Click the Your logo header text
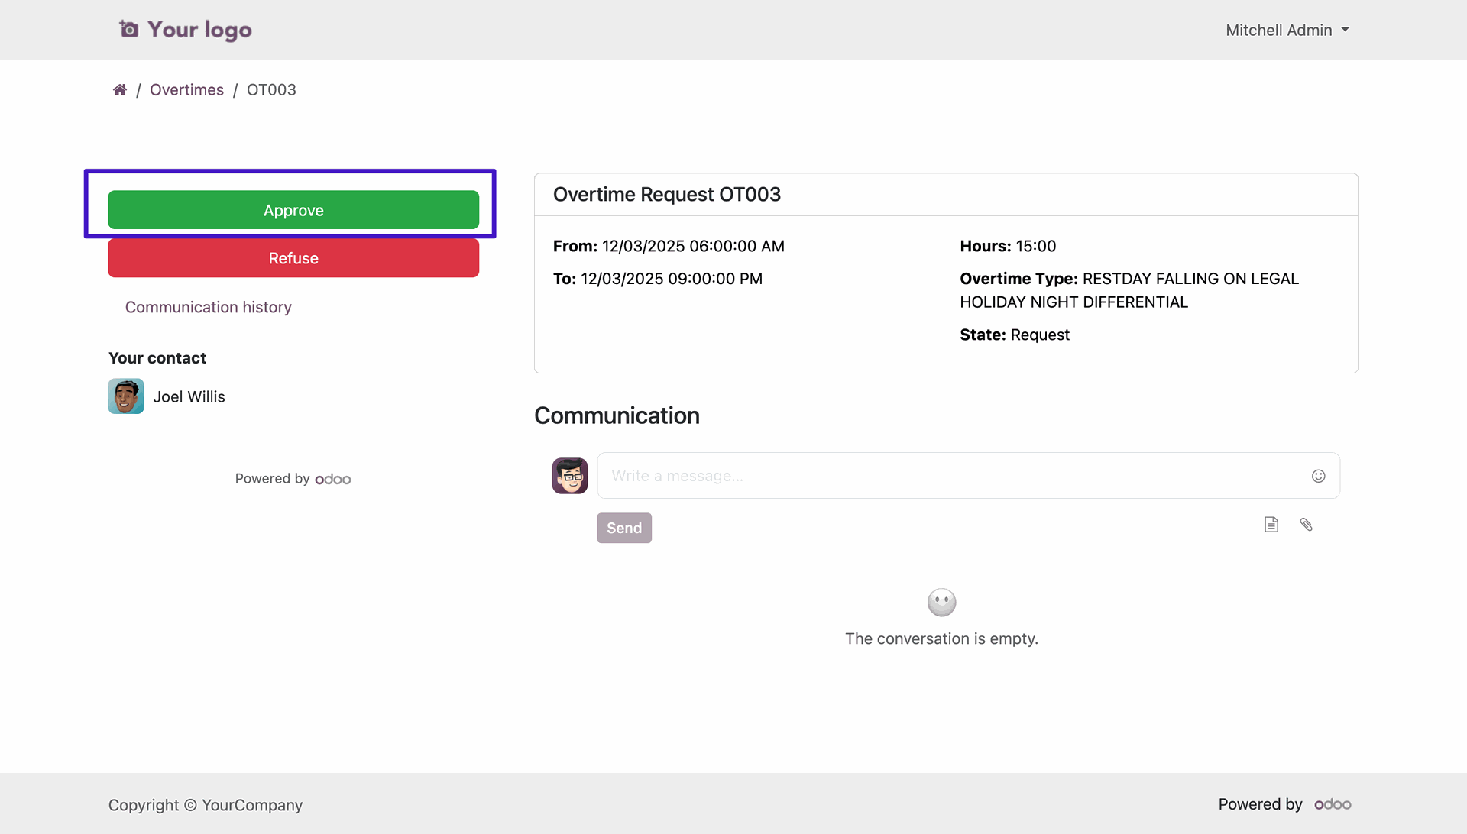 click(199, 30)
